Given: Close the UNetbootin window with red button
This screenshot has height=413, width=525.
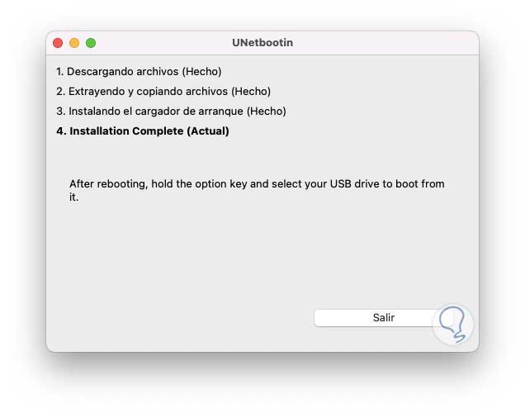Looking at the screenshot, I should (x=58, y=43).
